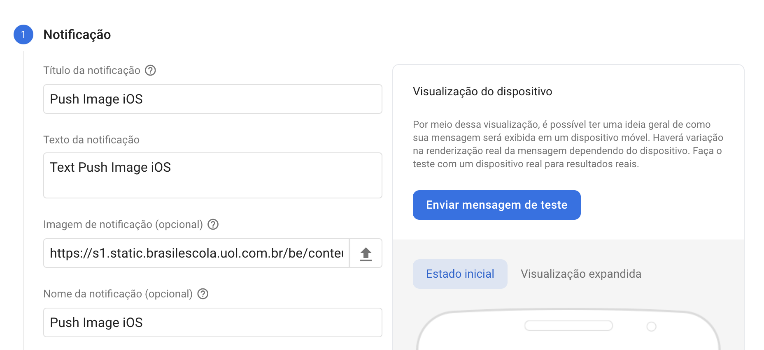Click the image URL input field
Screen dimensions: 764x350
[196, 253]
